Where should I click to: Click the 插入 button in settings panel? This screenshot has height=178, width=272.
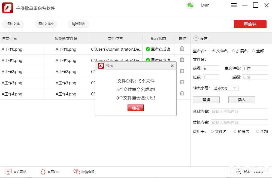241,99
